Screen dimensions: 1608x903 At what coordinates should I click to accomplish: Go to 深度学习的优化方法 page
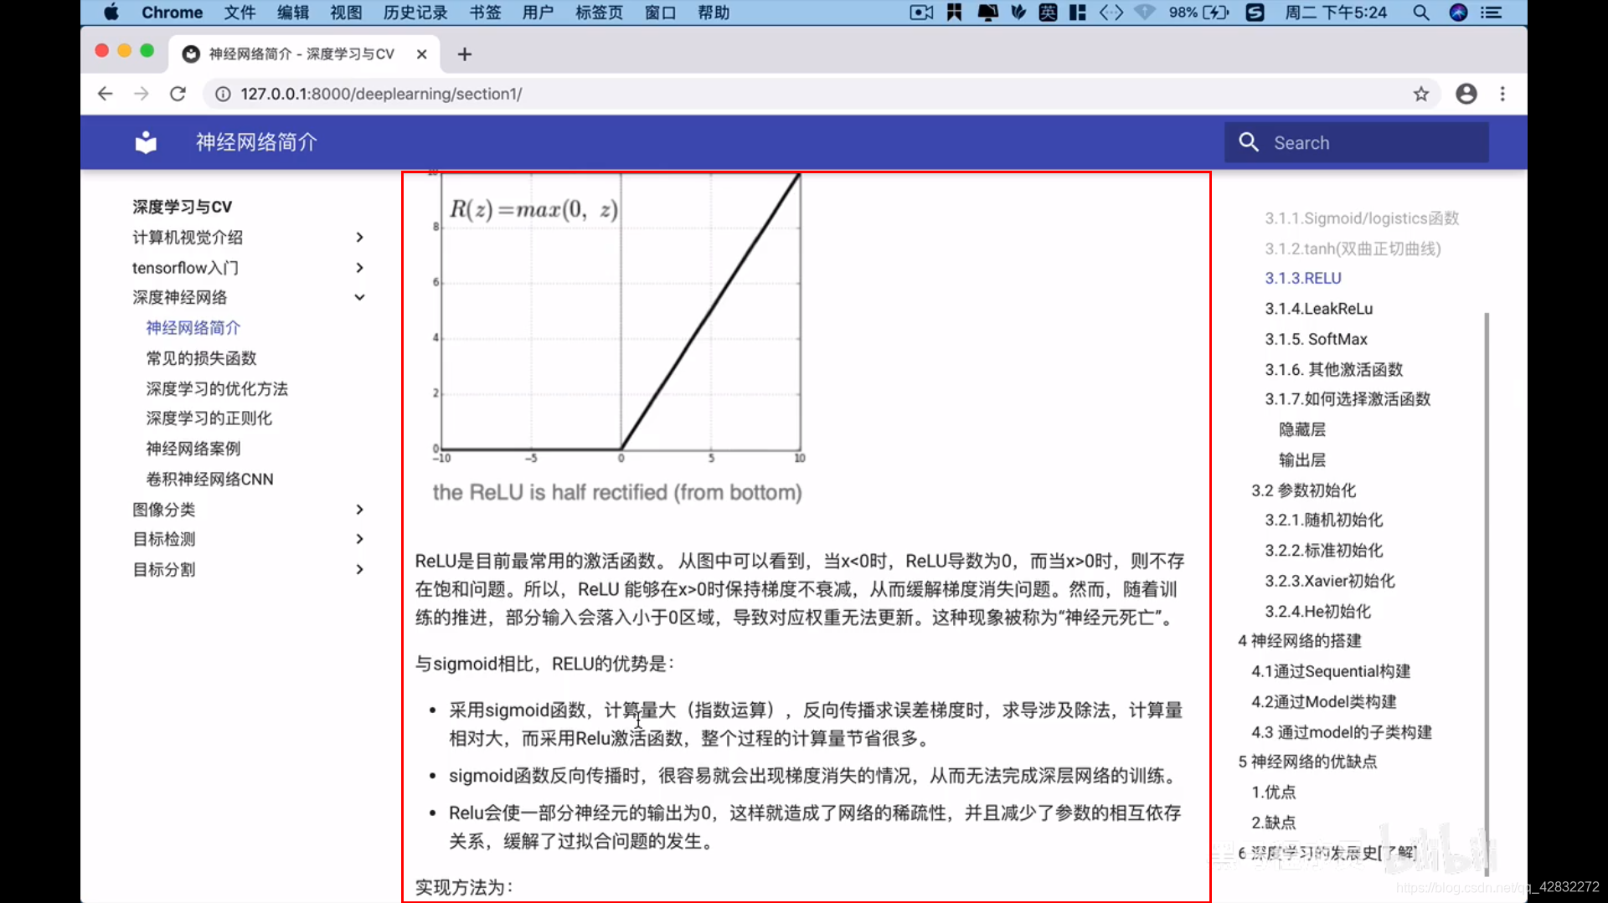pos(217,388)
